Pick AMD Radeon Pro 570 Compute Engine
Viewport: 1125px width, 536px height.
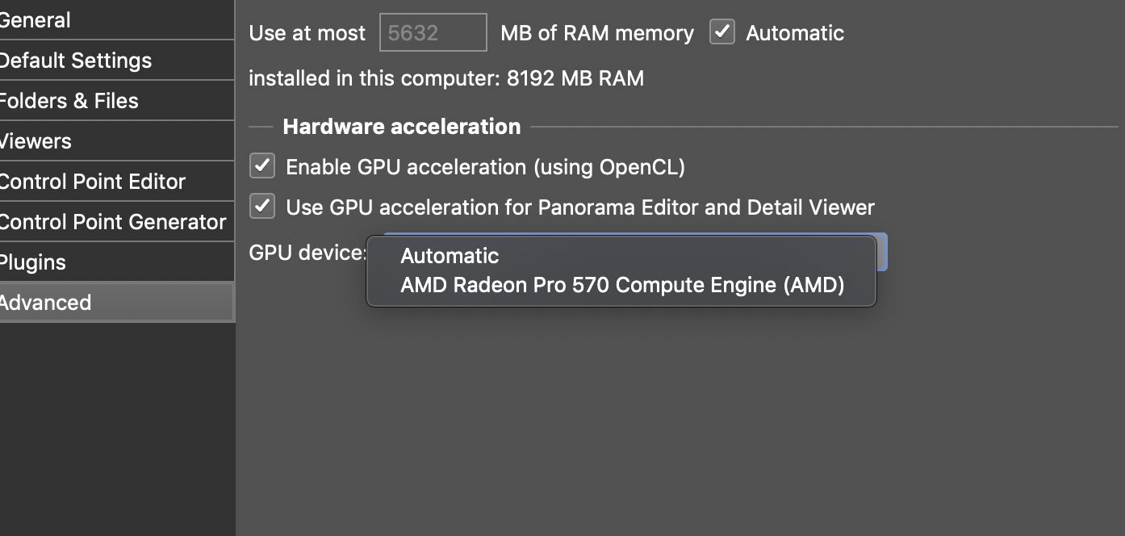(x=621, y=285)
